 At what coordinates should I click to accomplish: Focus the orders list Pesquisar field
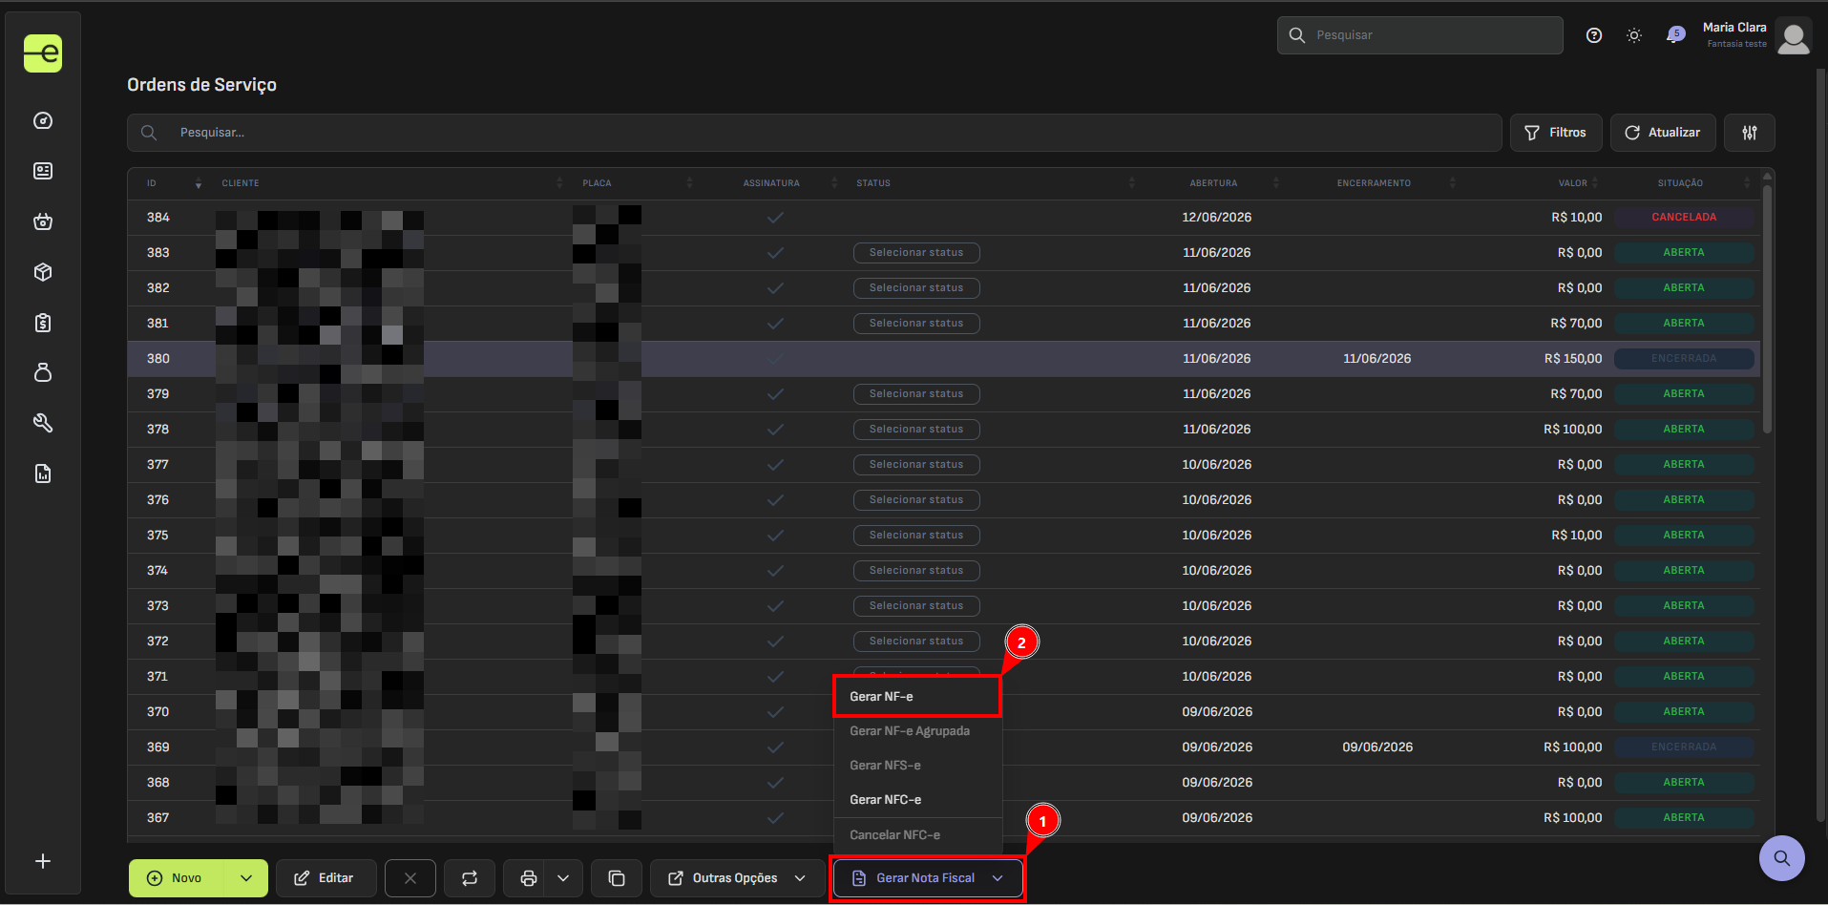[814, 133]
